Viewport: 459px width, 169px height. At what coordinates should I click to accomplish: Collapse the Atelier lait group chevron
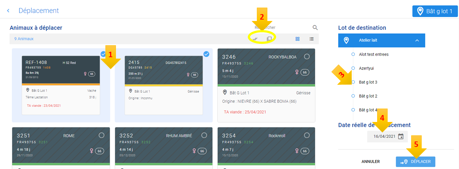(x=417, y=41)
